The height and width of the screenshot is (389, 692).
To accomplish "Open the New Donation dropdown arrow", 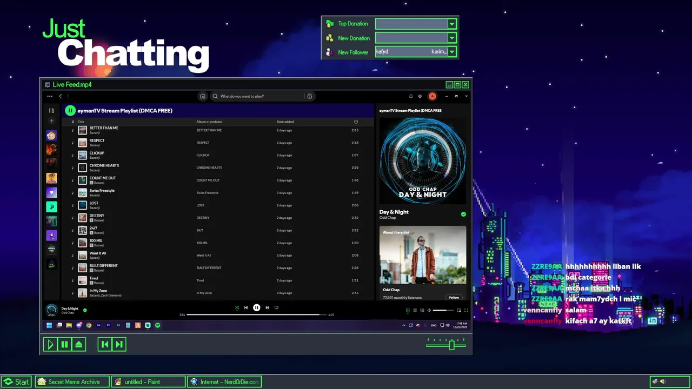I will tap(452, 38).
